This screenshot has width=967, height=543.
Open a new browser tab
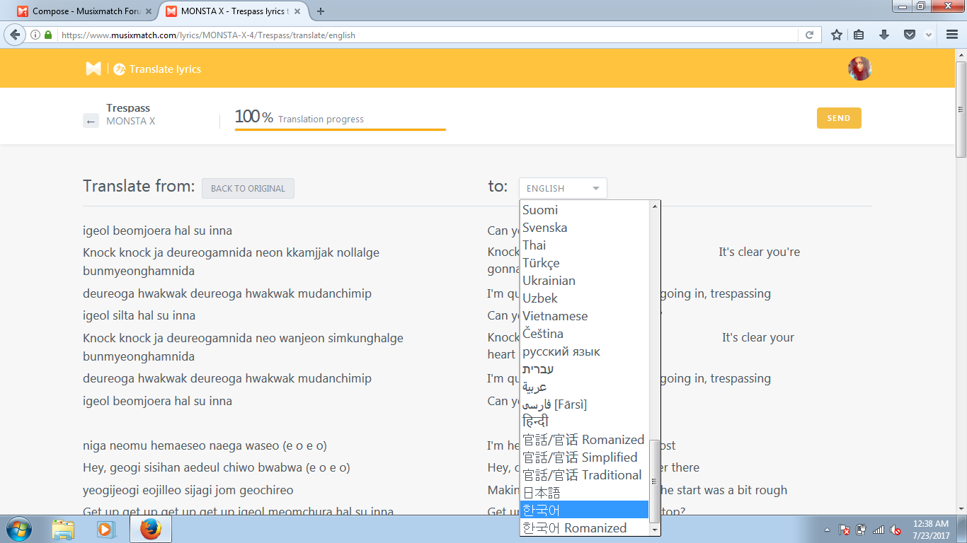pos(321,11)
